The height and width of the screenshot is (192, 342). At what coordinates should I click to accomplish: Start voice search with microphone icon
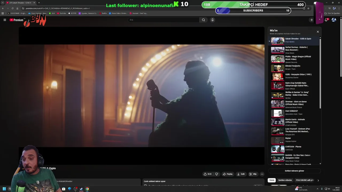(212, 20)
